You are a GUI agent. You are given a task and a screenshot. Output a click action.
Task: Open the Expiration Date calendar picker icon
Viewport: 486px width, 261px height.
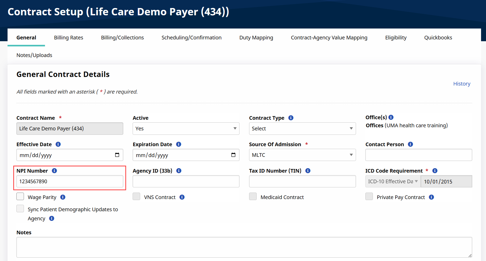233,155
